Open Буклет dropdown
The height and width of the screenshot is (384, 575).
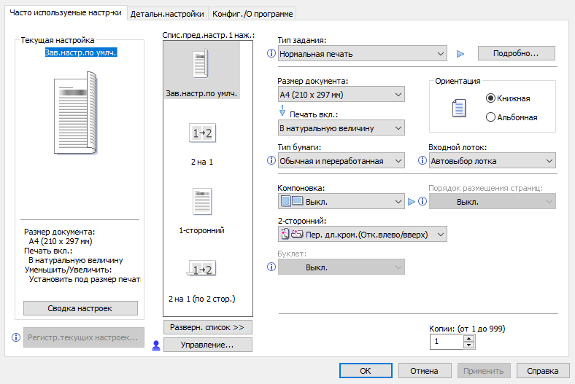341,267
